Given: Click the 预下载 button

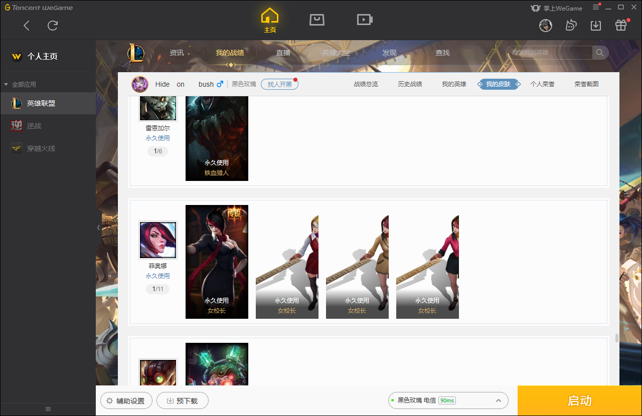Looking at the screenshot, I should 182,400.
